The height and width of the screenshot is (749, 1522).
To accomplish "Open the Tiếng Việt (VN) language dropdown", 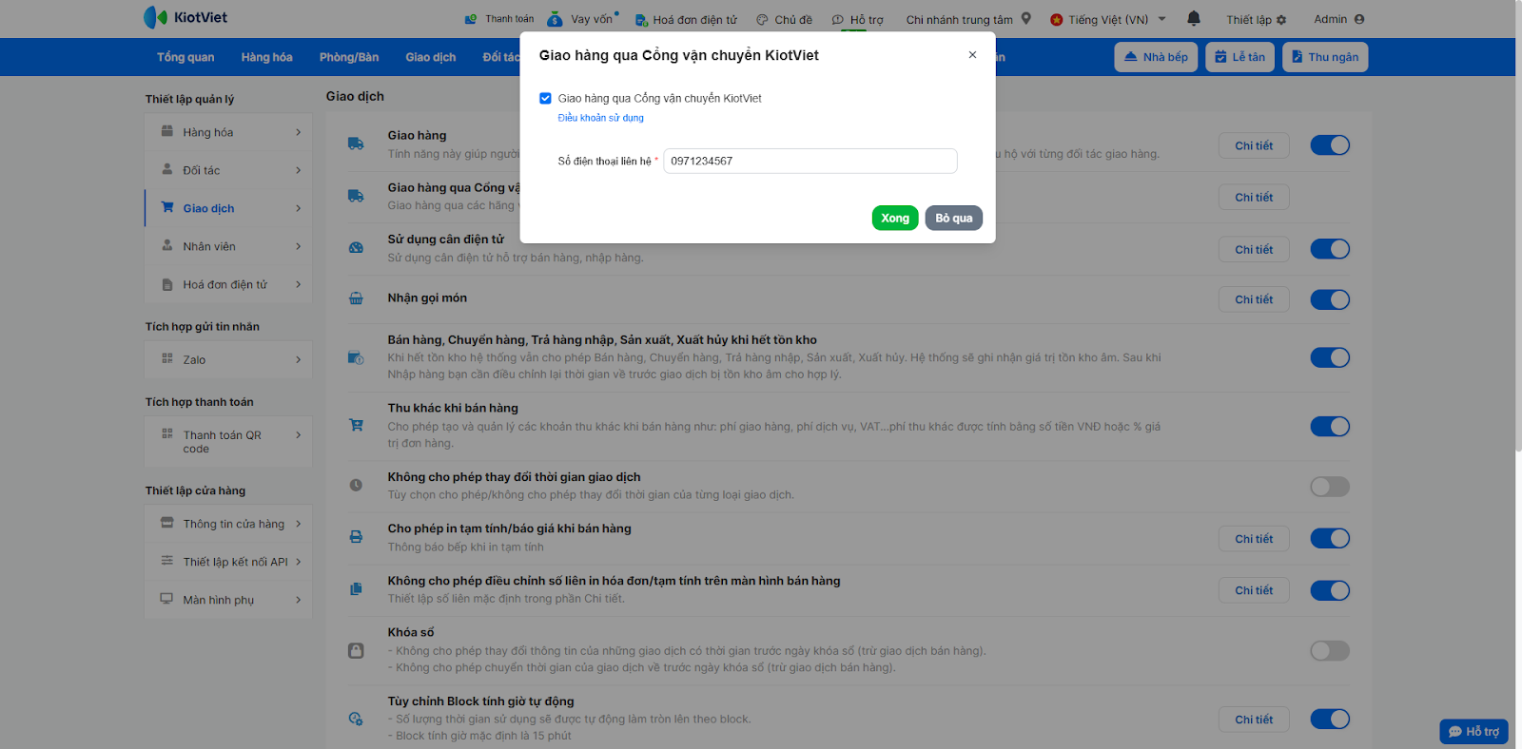I will tap(1108, 19).
